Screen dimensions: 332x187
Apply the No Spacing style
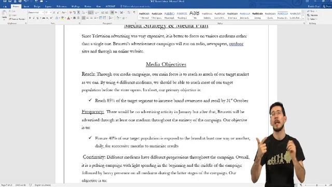[157, 16]
